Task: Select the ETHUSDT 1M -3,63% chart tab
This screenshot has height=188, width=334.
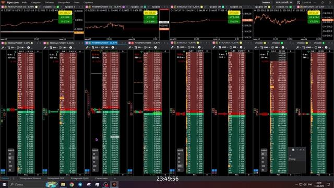Action: tap(186, 7)
